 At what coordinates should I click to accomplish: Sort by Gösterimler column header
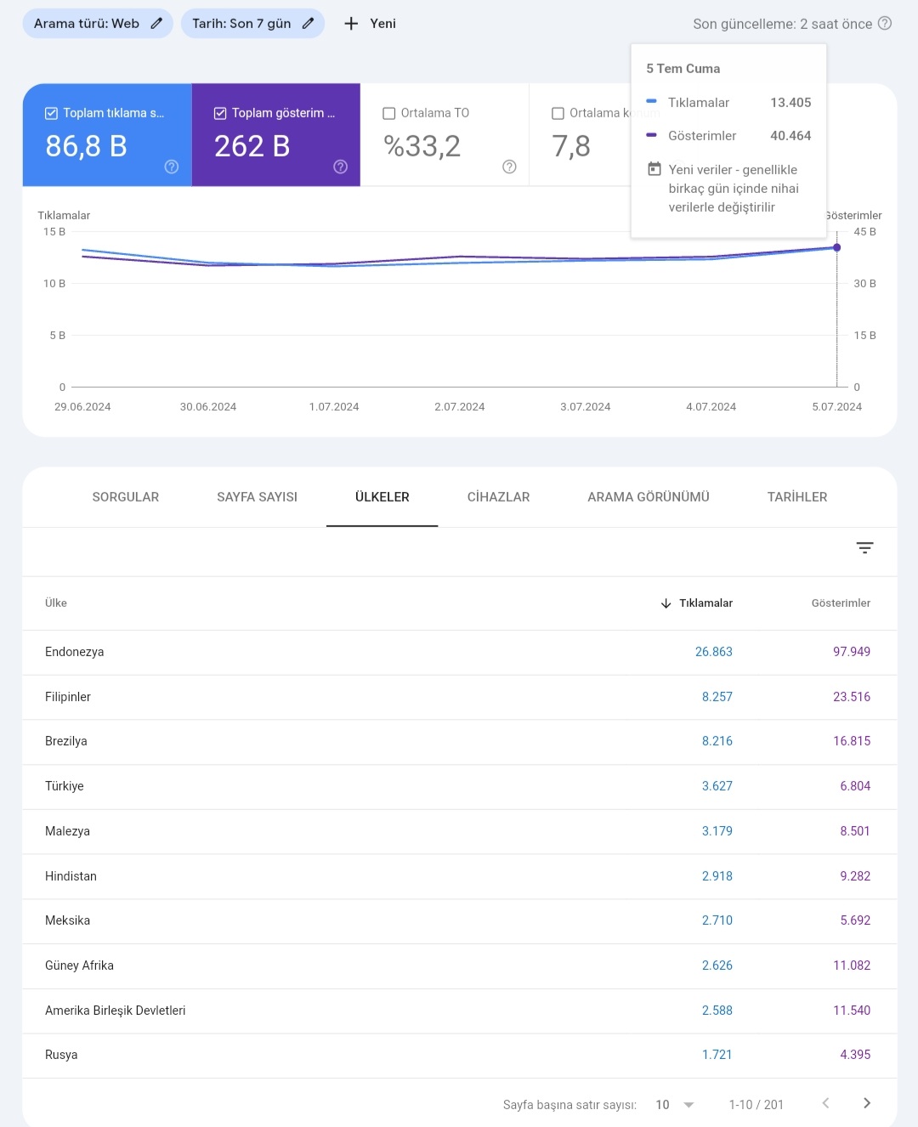841,603
